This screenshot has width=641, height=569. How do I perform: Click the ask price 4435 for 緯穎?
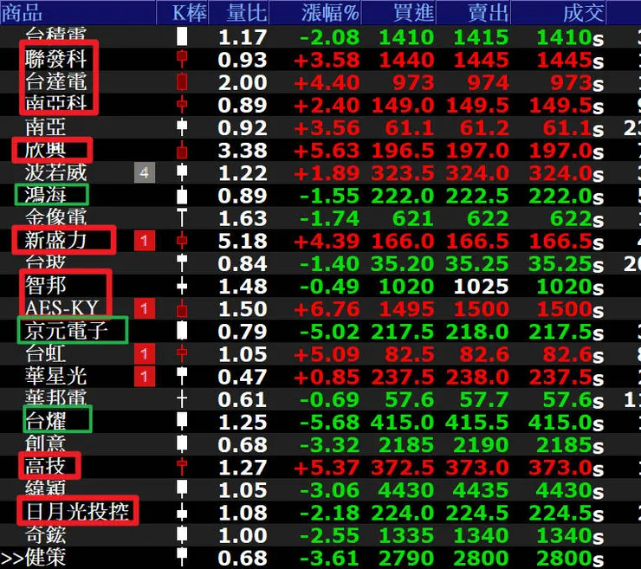(481, 490)
